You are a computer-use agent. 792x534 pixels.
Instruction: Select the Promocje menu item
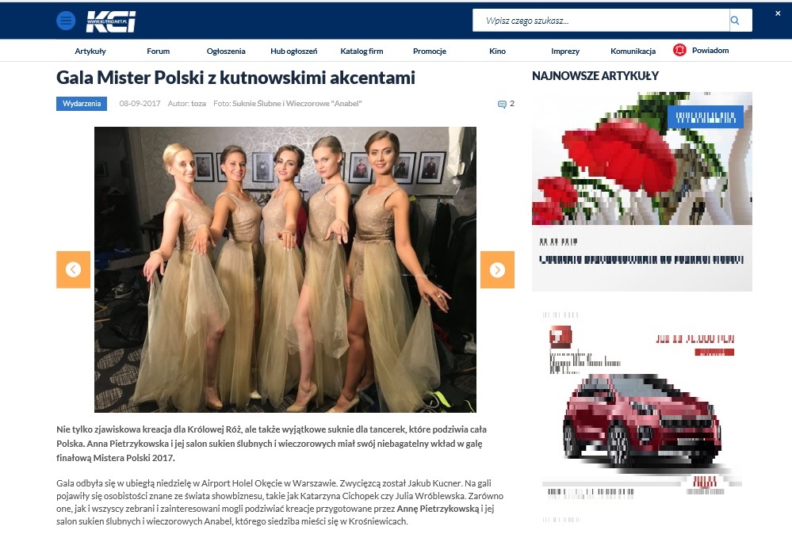(x=430, y=51)
